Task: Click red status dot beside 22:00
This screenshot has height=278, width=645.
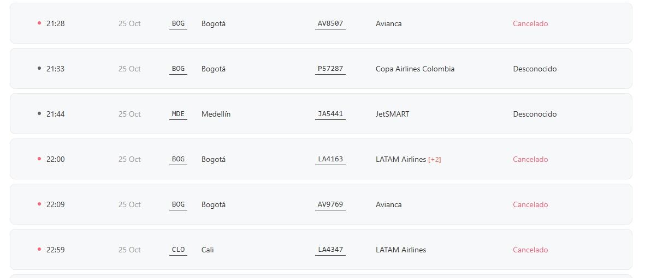Action: click(x=39, y=159)
